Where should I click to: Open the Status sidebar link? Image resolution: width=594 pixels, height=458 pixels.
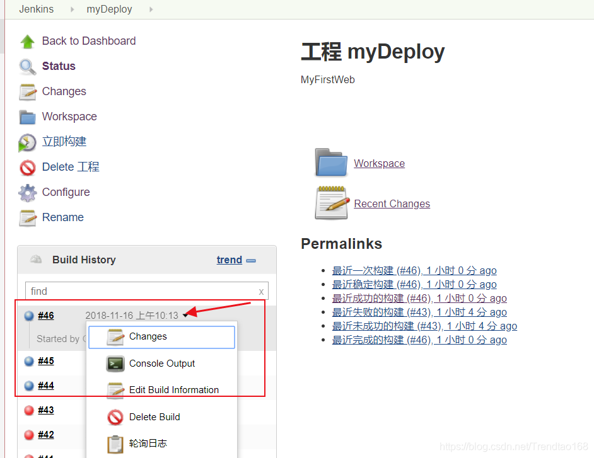(x=59, y=66)
